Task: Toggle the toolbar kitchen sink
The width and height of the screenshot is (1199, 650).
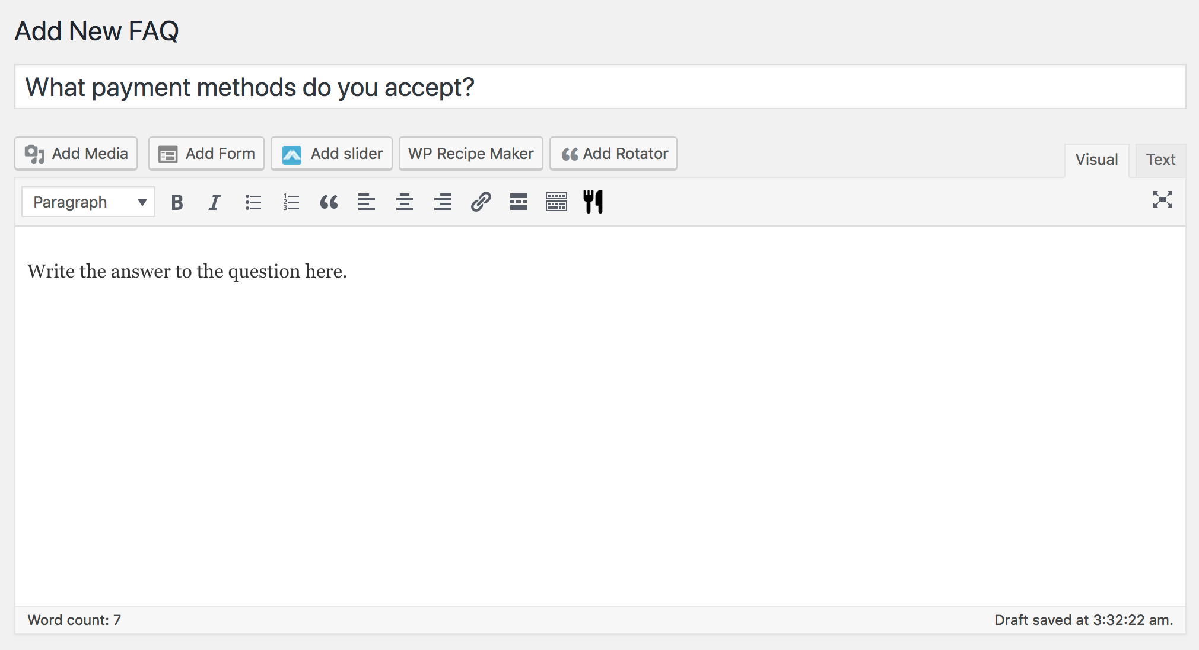Action: [x=556, y=202]
